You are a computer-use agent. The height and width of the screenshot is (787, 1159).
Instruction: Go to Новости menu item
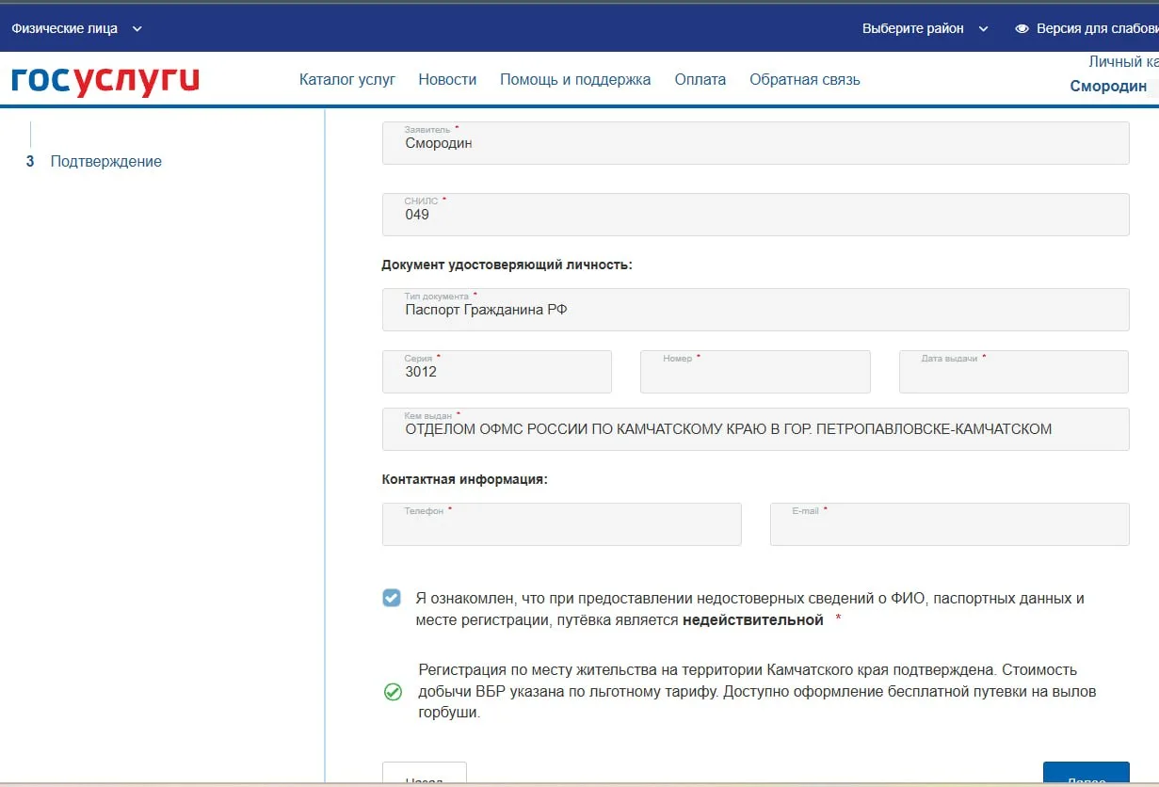point(447,79)
